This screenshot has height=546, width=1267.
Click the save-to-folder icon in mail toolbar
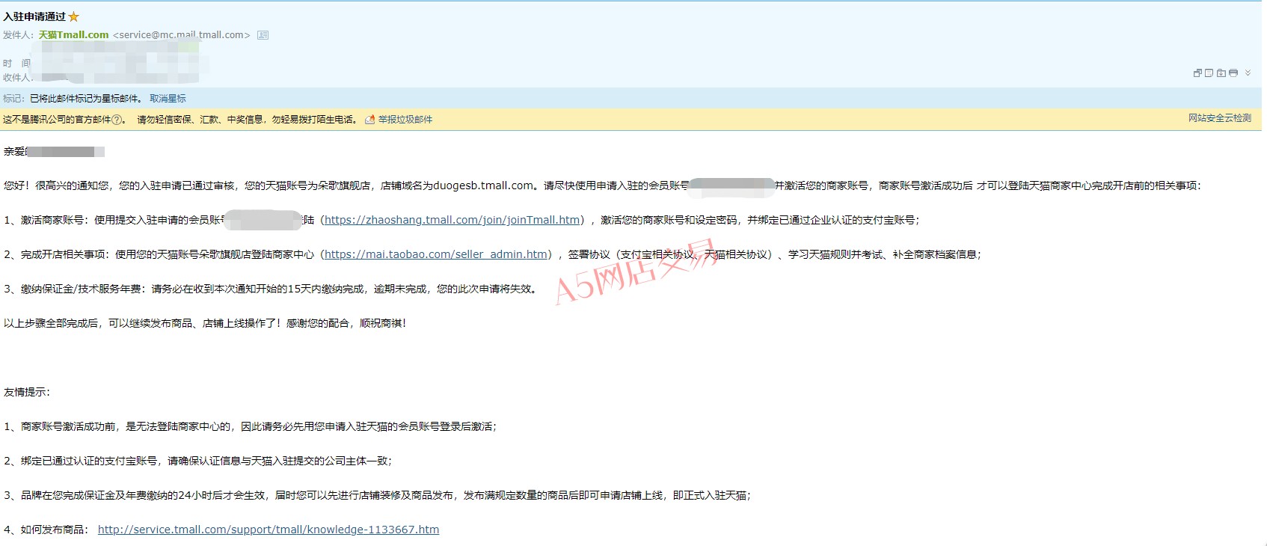tap(1221, 73)
